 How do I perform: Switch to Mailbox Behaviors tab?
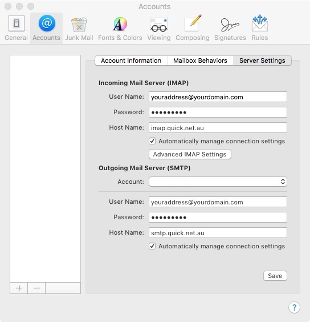point(200,61)
